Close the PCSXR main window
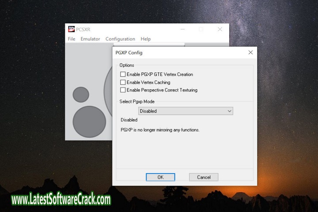 (x=220, y=29)
